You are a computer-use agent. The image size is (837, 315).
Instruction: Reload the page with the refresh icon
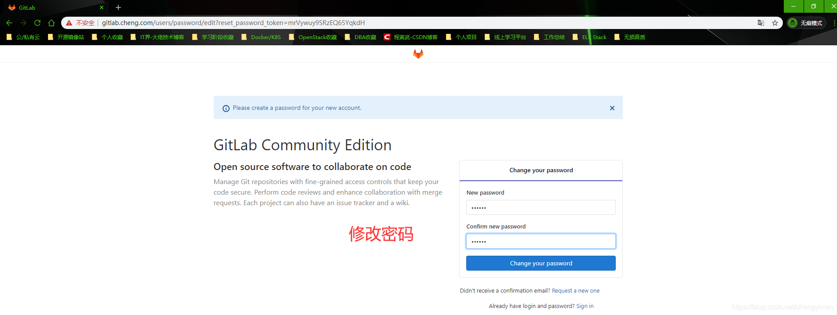coord(37,23)
